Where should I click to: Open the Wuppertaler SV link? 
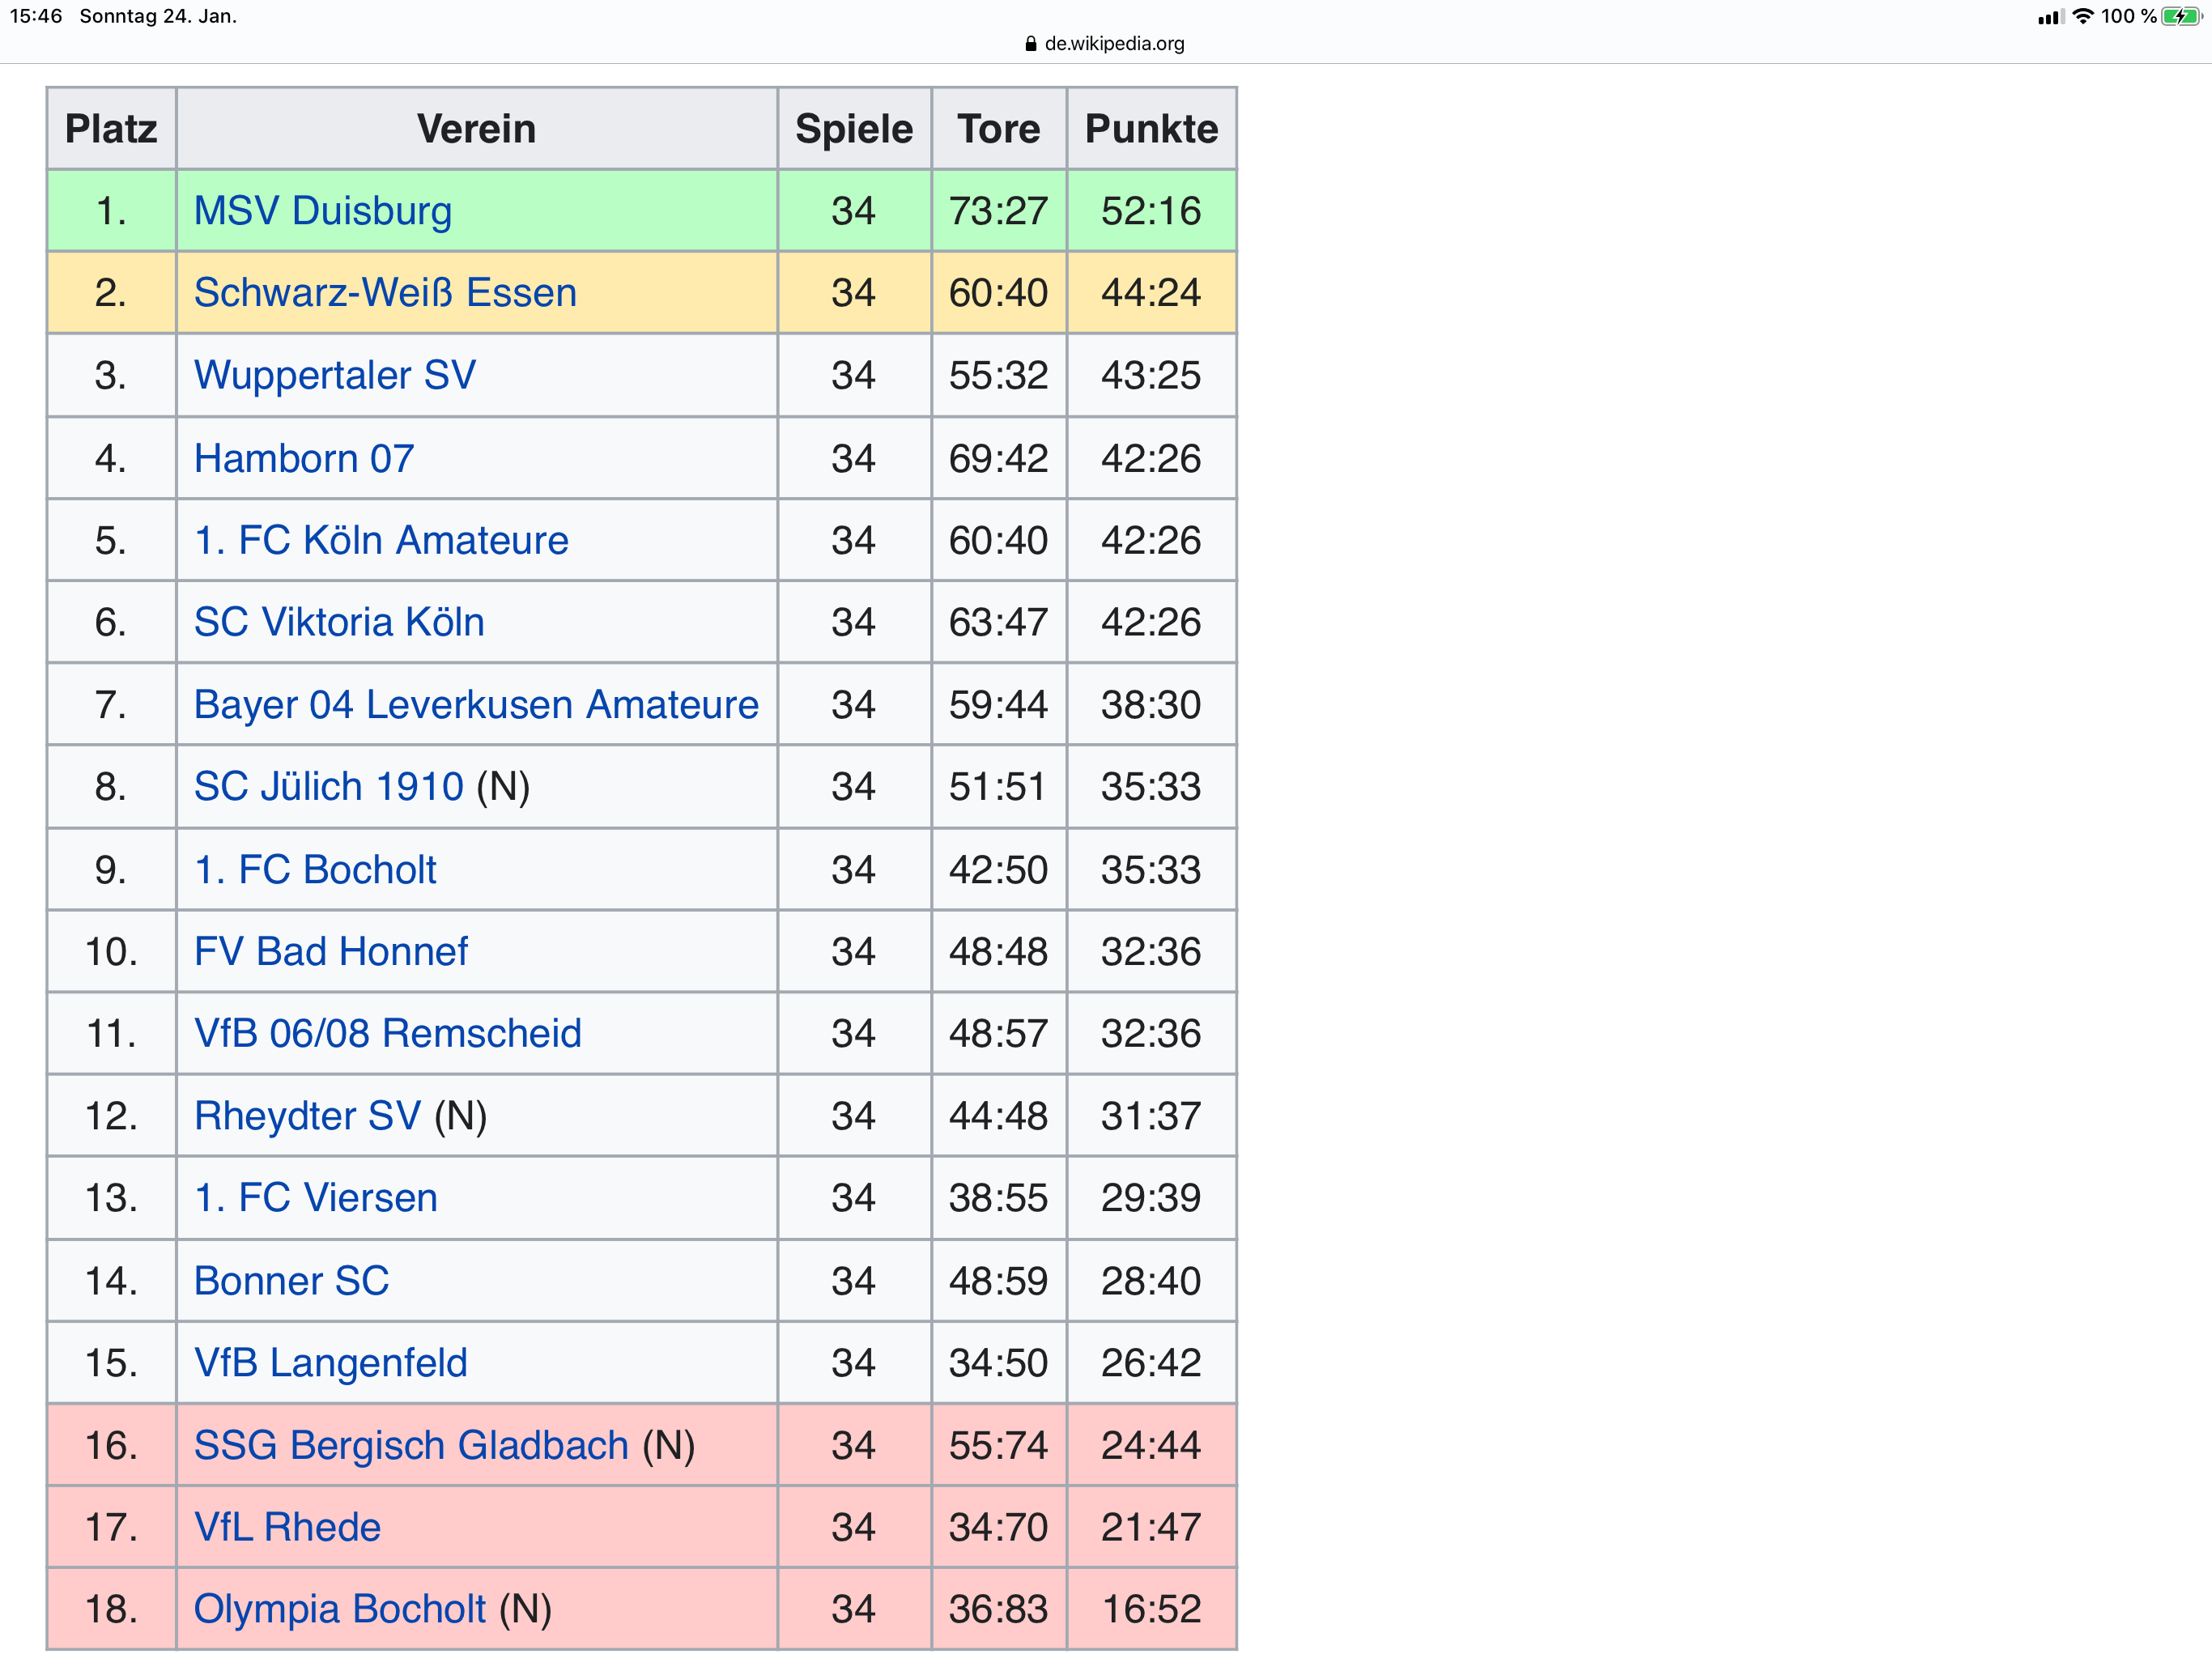(335, 376)
